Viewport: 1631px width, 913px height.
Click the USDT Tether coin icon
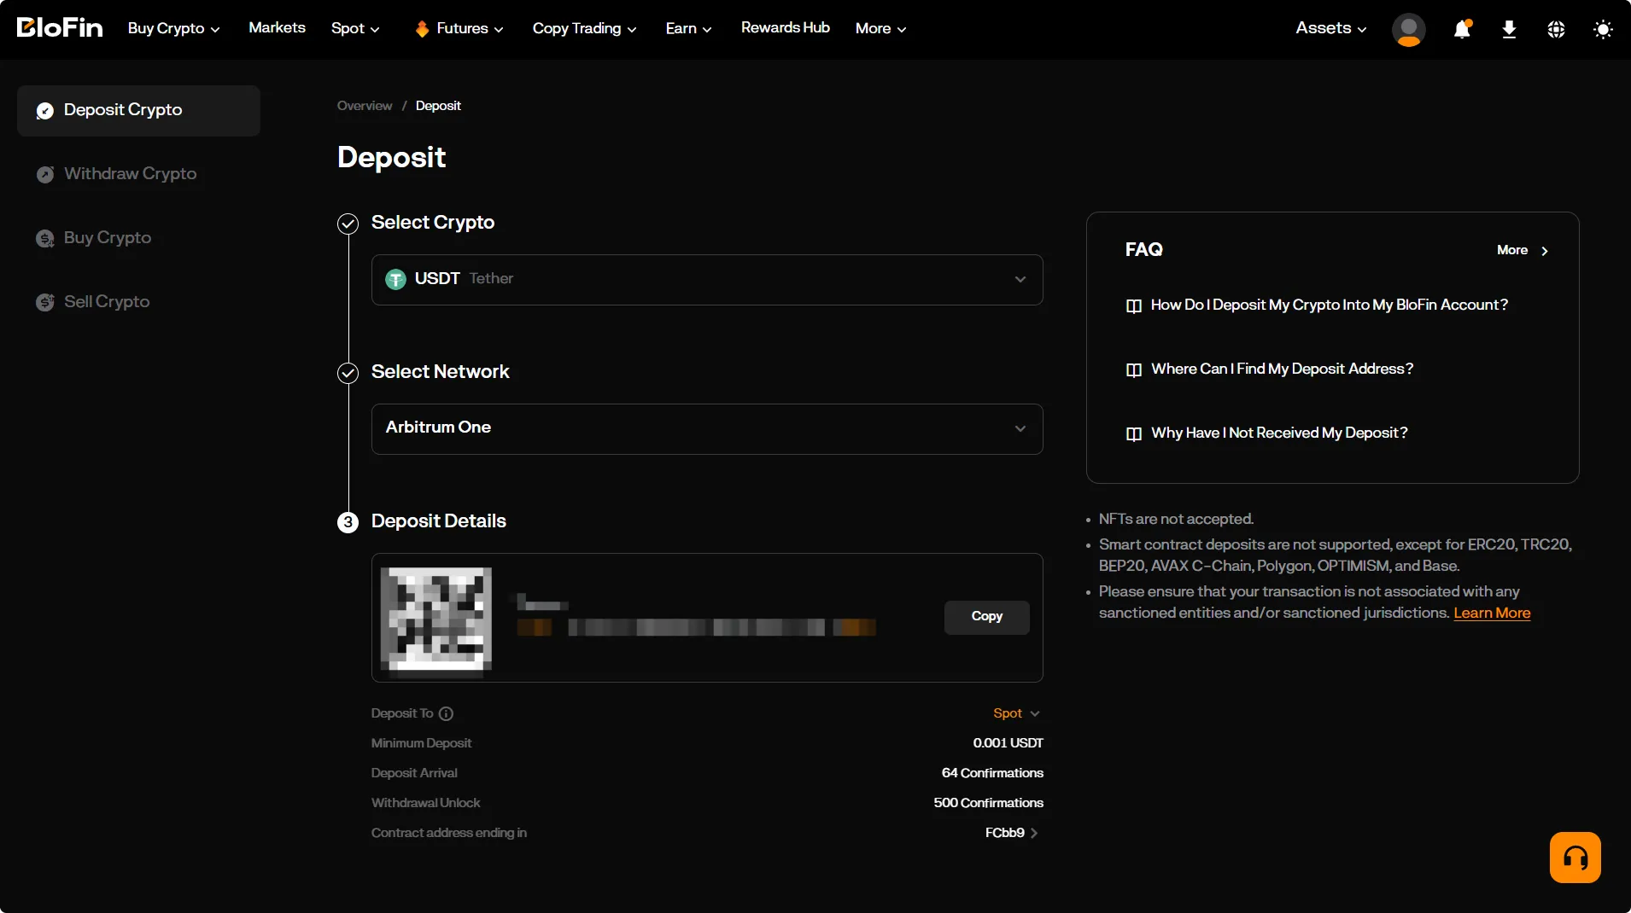point(395,279)
